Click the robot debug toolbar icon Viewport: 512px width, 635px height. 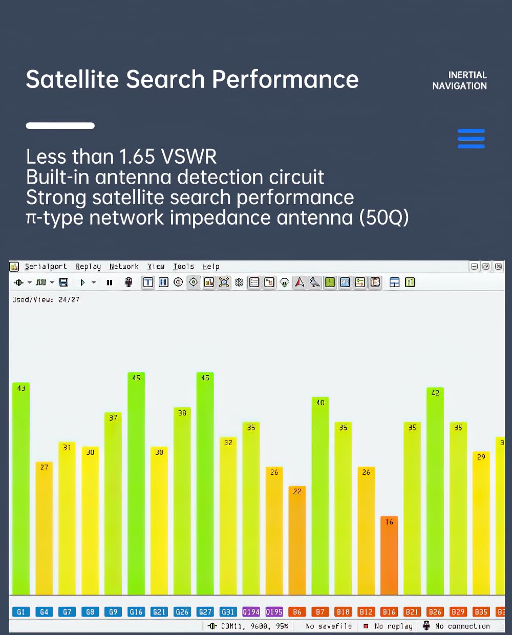129,282
